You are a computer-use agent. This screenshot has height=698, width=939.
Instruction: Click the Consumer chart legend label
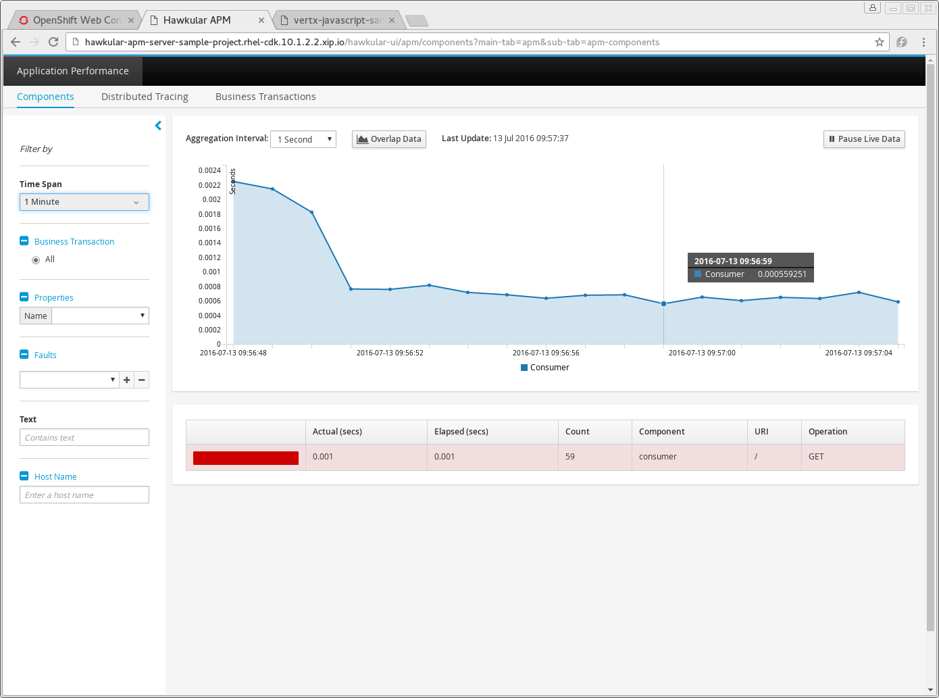pyautogui.click(x=550, y=368)
